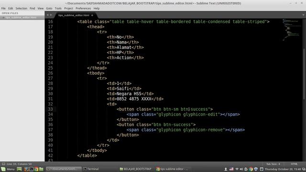This screenshot has width=306, height=172.
Task: Click the user icon in system tray
Action: pos(226,169)
